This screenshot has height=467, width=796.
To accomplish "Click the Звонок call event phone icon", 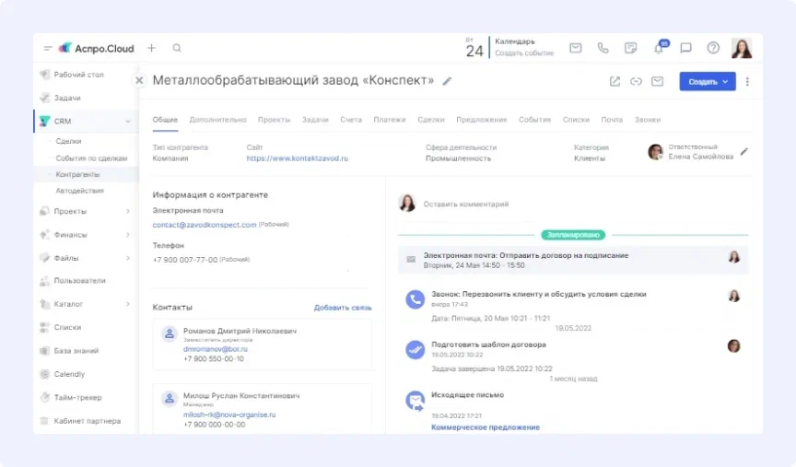I will click(x=416, y=299).
